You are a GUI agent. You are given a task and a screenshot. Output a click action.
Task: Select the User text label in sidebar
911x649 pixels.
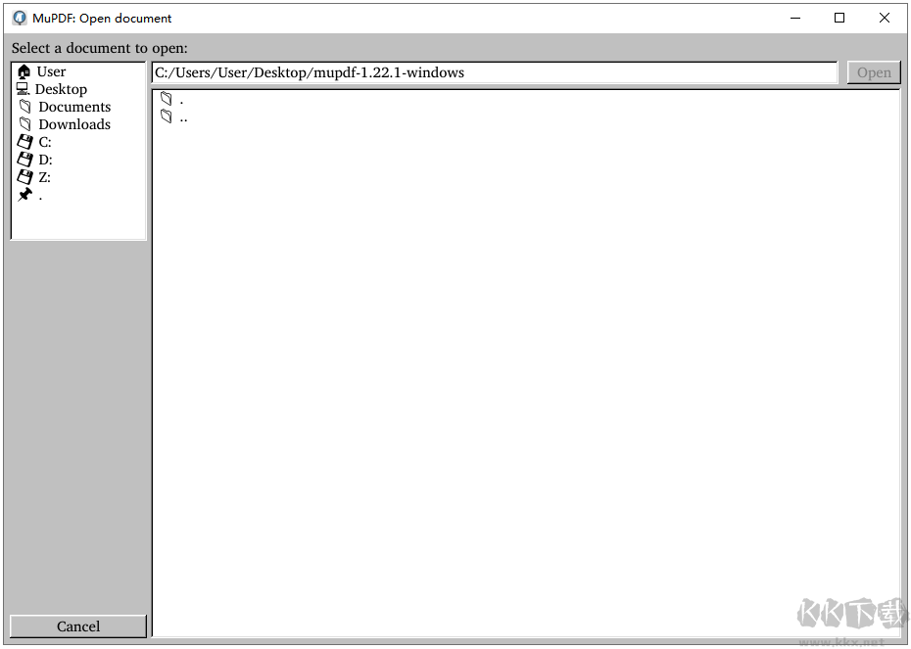pos(52,71)
